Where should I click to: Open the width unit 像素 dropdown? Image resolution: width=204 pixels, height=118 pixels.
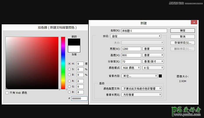[153, 49]
